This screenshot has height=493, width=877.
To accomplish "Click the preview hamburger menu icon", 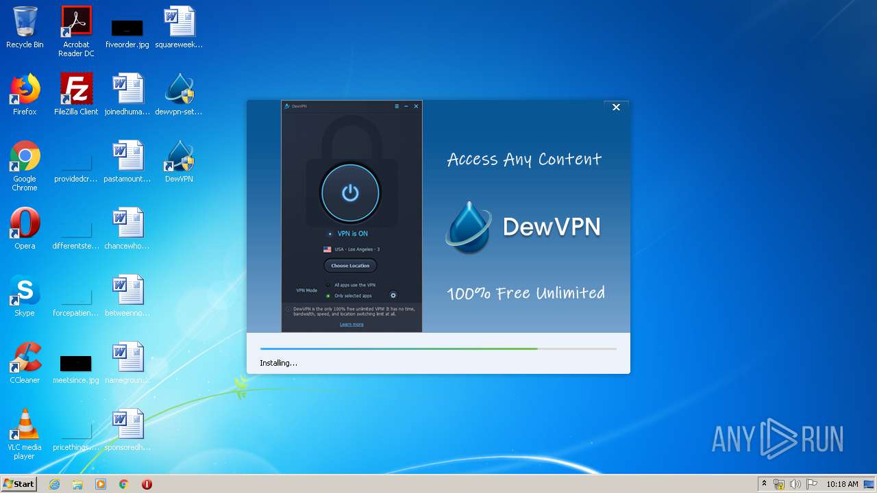I will click(x=397, y=106).
